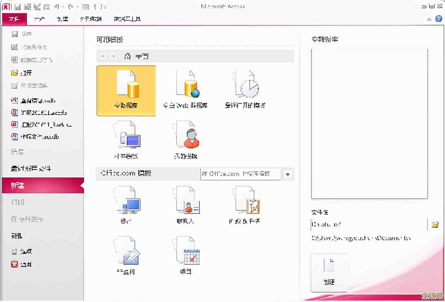Switch to the External Data ribbon tab
The width and height of the screenshot is (445, 302).
[x=91, y=19]
